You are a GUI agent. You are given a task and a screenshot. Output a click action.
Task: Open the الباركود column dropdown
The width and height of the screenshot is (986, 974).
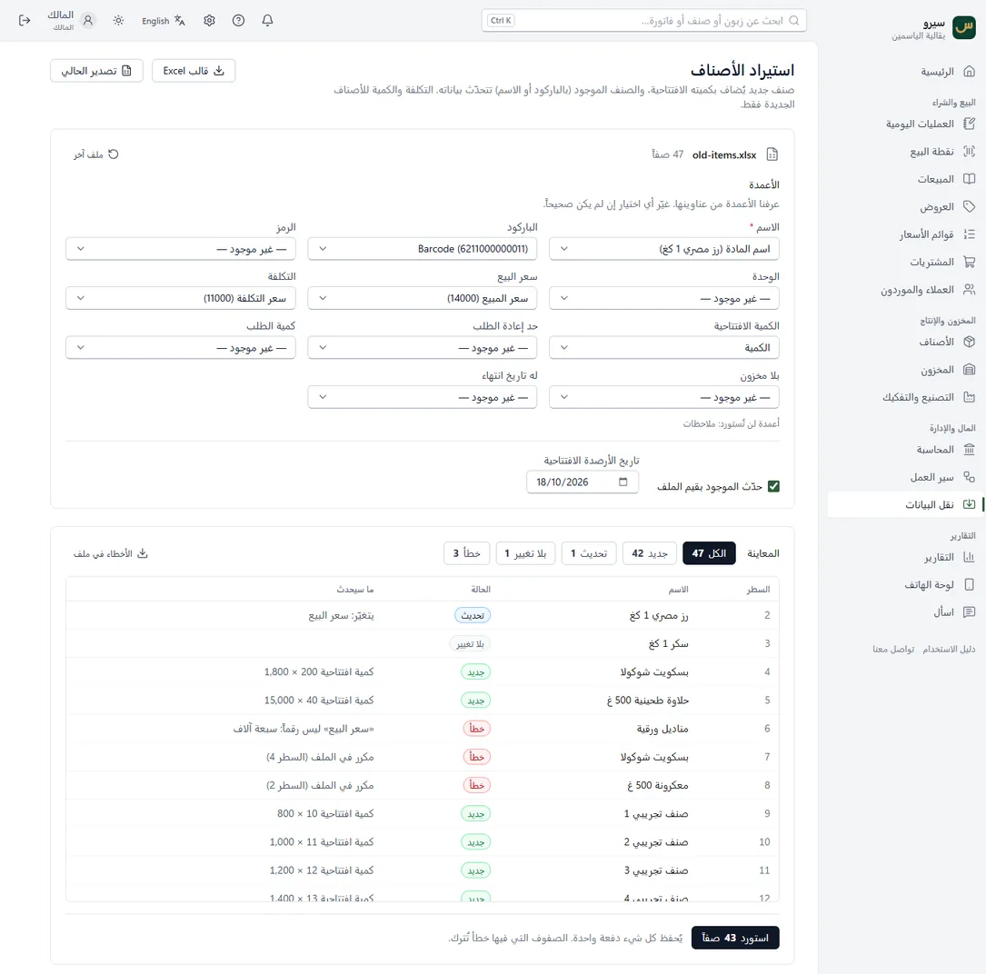pyautogui.click(x=422, y=249)
